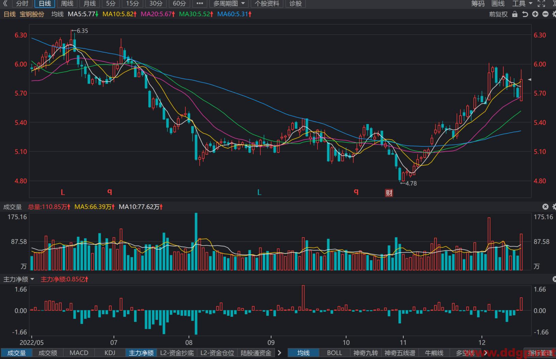Screen dimensions: 556x359
Task: Zoom out with the minus circle icon
Action: (x=545, y=14)
